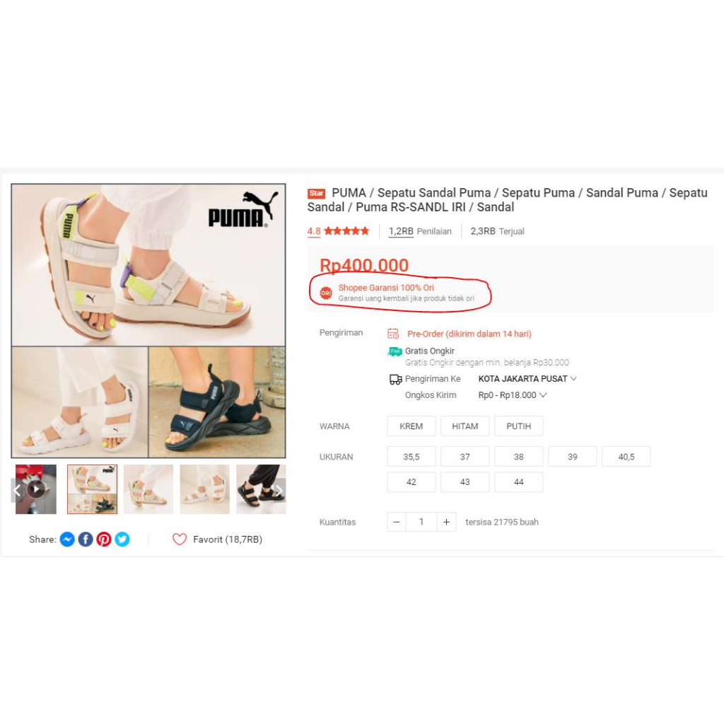Image resolution: width=724 pixels, height=724 pixels.
Task: Share product on Facebook
Action: click(x=86, y=539)
